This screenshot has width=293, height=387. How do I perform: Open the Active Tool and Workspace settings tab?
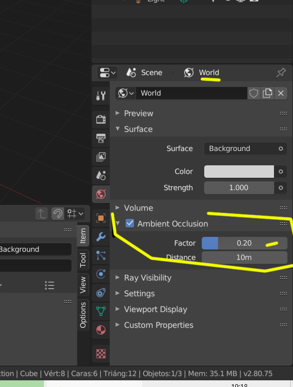101,96
